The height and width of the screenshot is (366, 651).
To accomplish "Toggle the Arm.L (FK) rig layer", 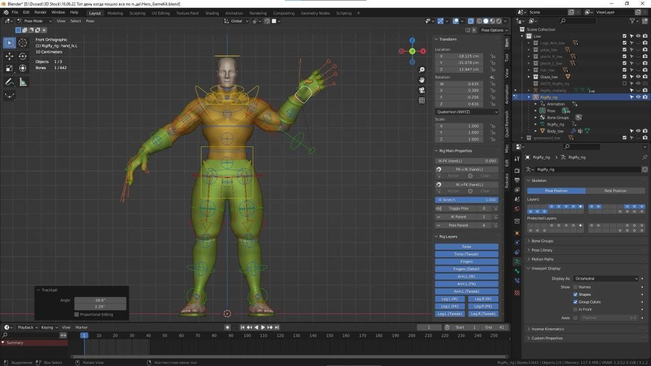I will (466, 284).
